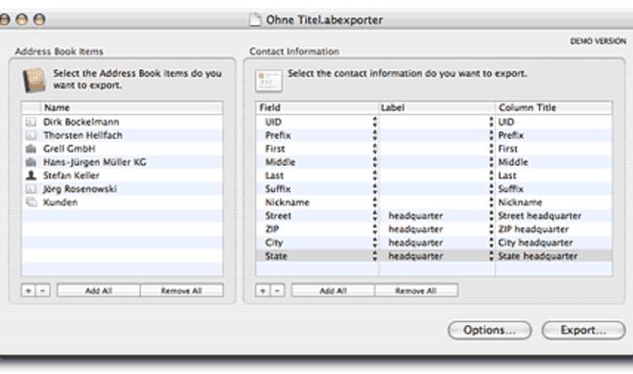Select the person icon next to Stefan Keller
The height and width of the screenshot is (374, 633).
(x=31, y=175)
